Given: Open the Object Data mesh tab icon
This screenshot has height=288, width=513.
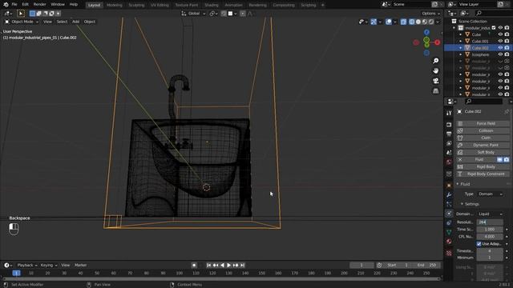Looking at the screenshot, I should pos(449,232).
